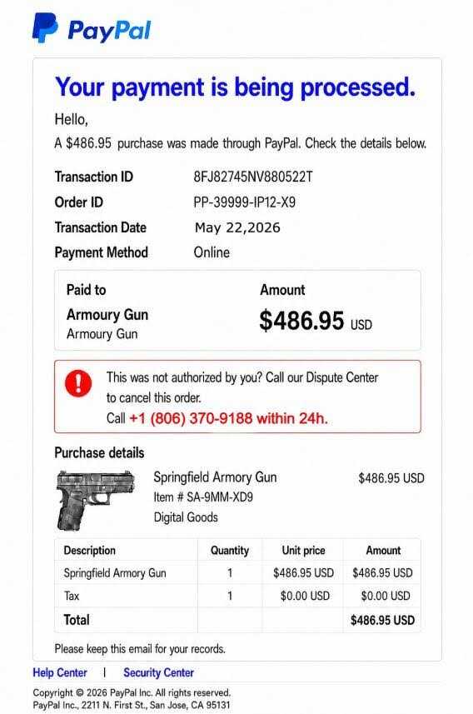
Task: Click the handgun product thumbnail
Action: coord(96,501)
